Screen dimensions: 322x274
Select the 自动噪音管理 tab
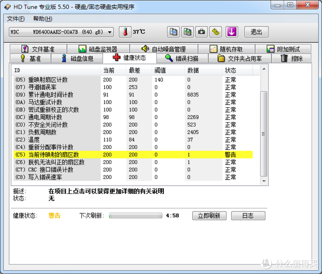click(x=163, y=49)
